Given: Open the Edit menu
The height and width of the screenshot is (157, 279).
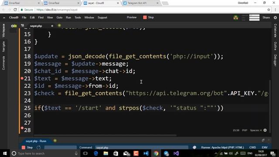Looking at the screenshot, I should tap(32, 17).
